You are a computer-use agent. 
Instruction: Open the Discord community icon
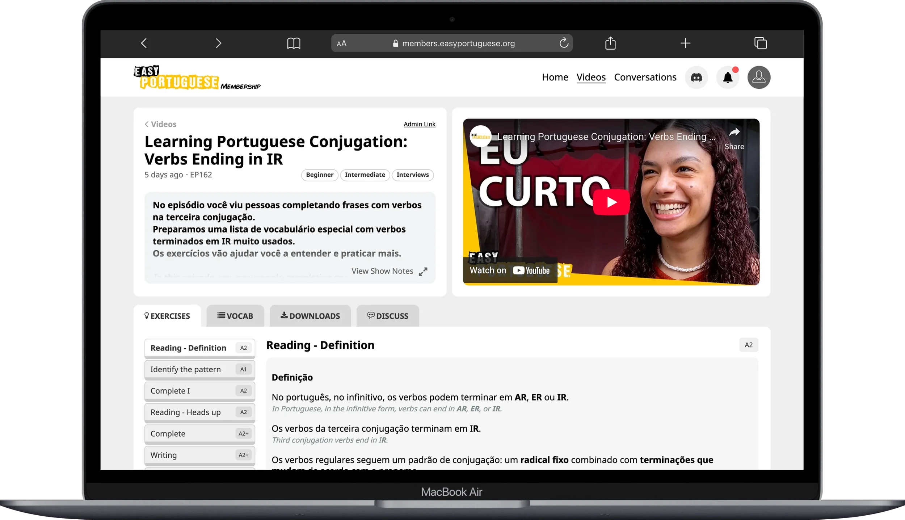696,77
